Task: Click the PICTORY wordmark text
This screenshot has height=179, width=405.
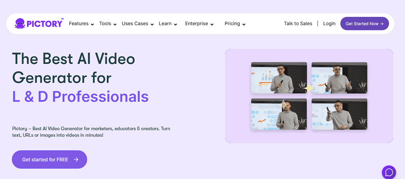Action: tap(45, 24)
